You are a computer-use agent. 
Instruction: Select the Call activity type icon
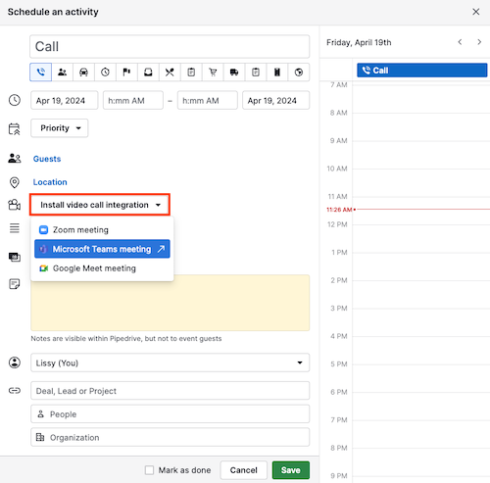40,72
